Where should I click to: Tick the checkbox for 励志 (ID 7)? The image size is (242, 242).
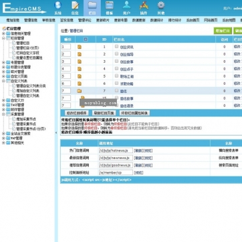coord(116,90)
